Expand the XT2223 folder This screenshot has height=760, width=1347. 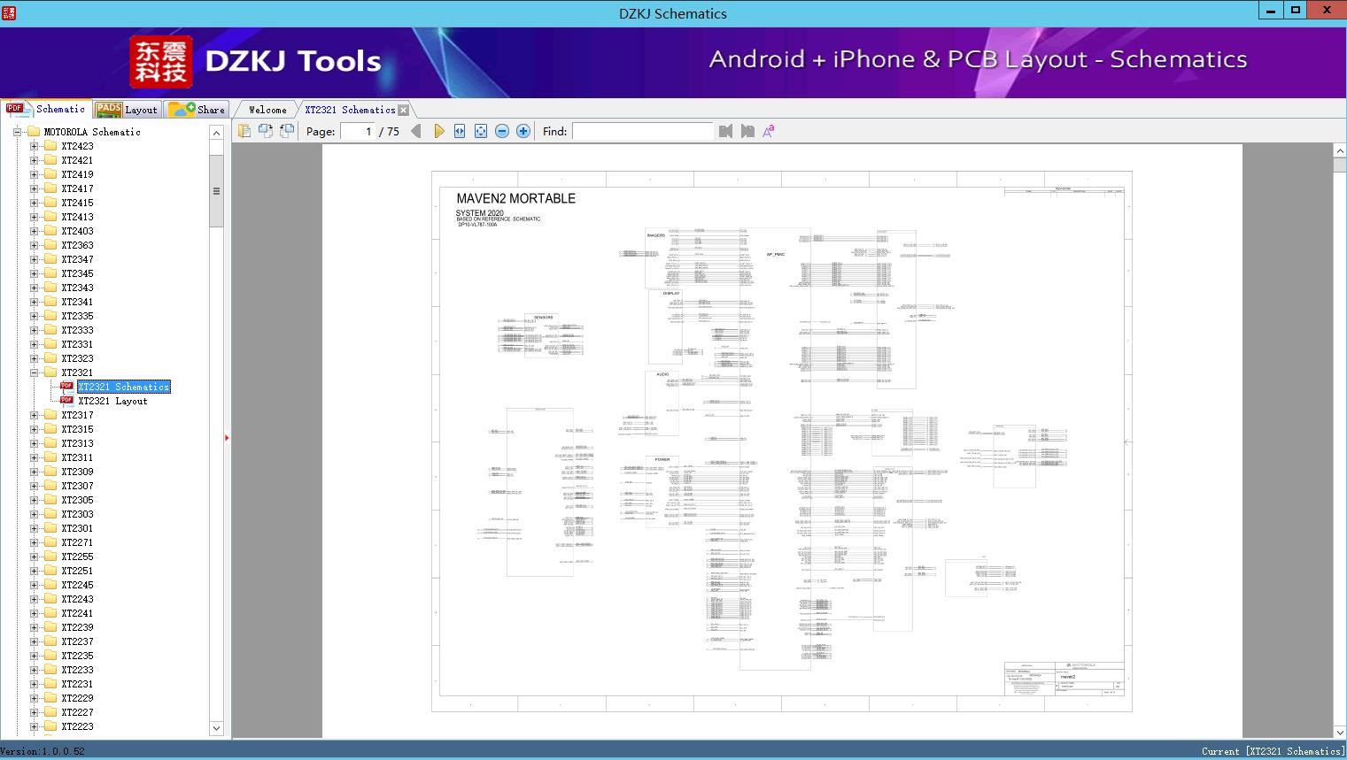(x=34, y=726)
